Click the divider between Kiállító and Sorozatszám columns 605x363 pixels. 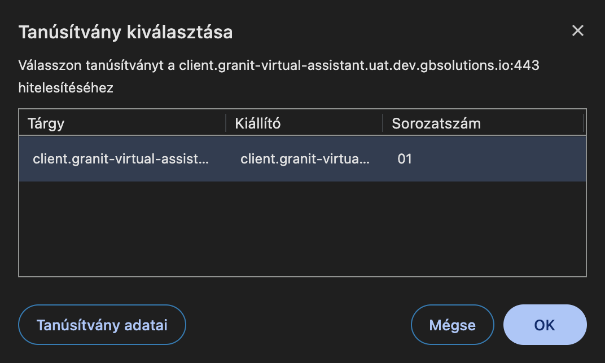tap(382, 123)
